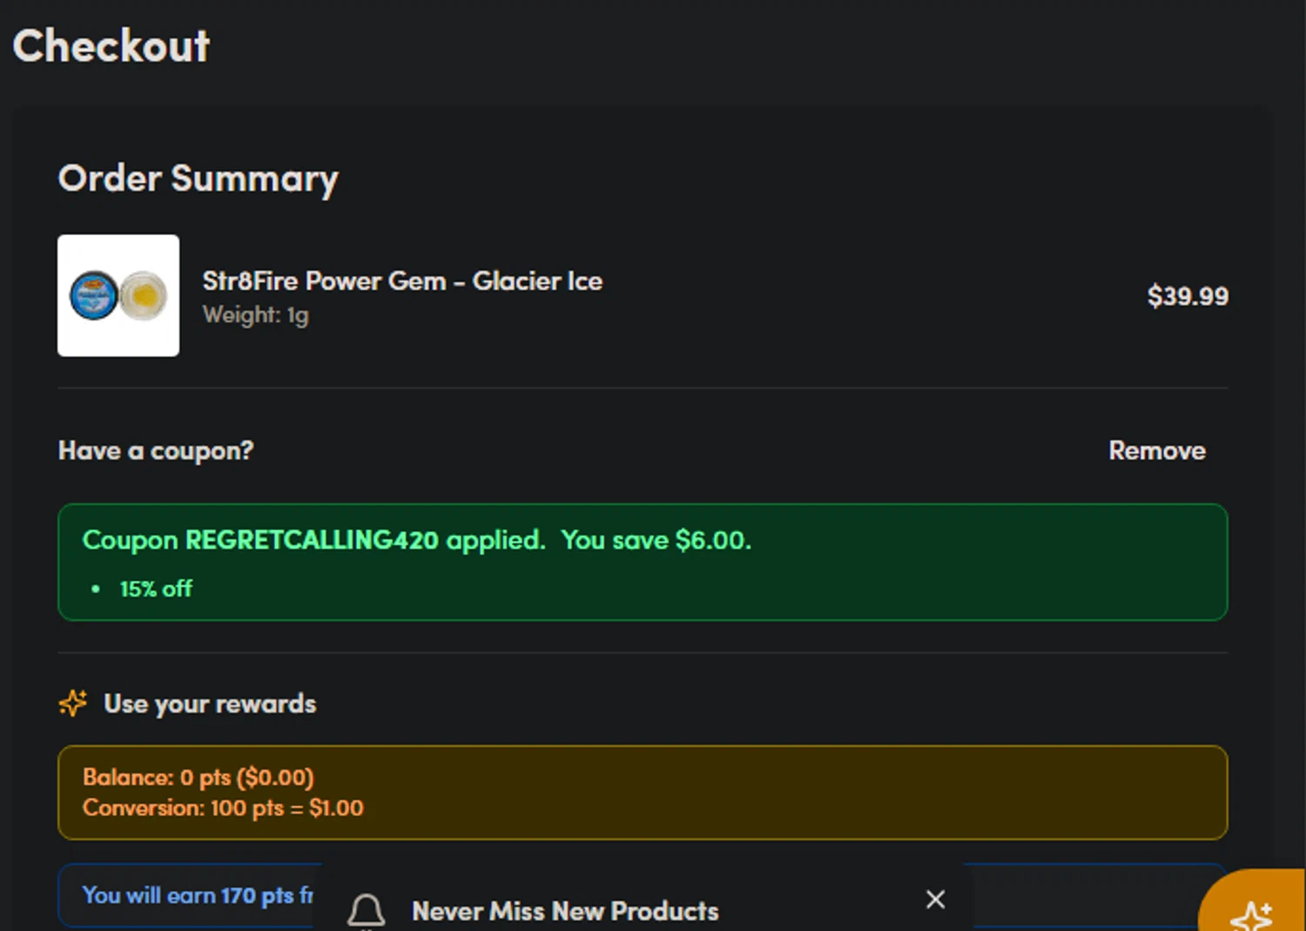Click the Never Miss New Products text
This screenshot has height=931, width=1306.
click(x=565, y=911)
